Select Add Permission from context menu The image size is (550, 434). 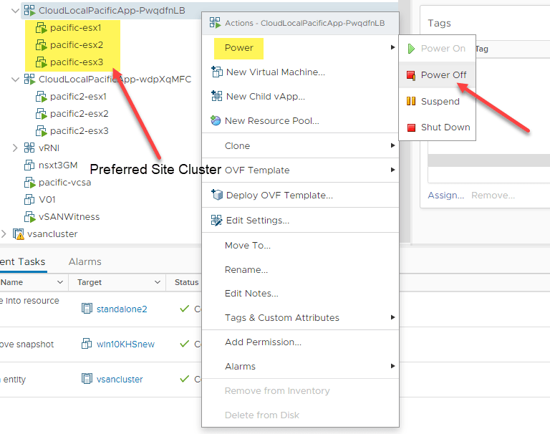(x=262, y=342)
